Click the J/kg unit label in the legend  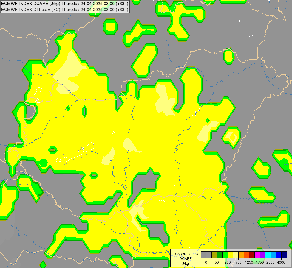(x=186, y=264)
